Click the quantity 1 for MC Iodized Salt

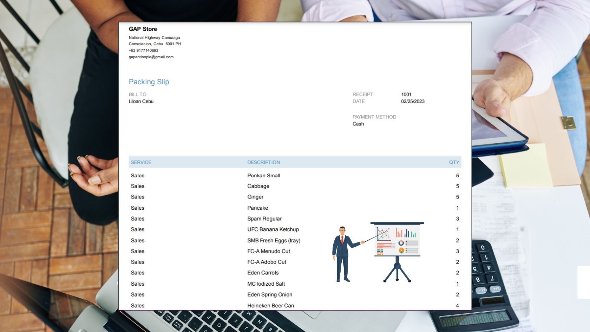click(457, 284)
